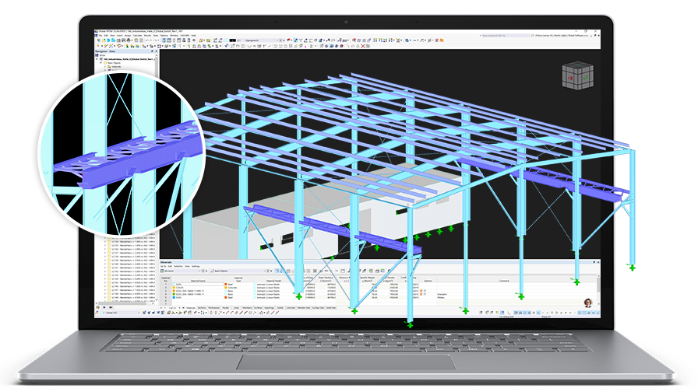Collapse the Basic Objects tree folder
This screenshot has height=392, width=698.
[x=101, y=63]
